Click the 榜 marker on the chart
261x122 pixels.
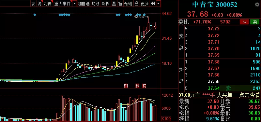144,86
